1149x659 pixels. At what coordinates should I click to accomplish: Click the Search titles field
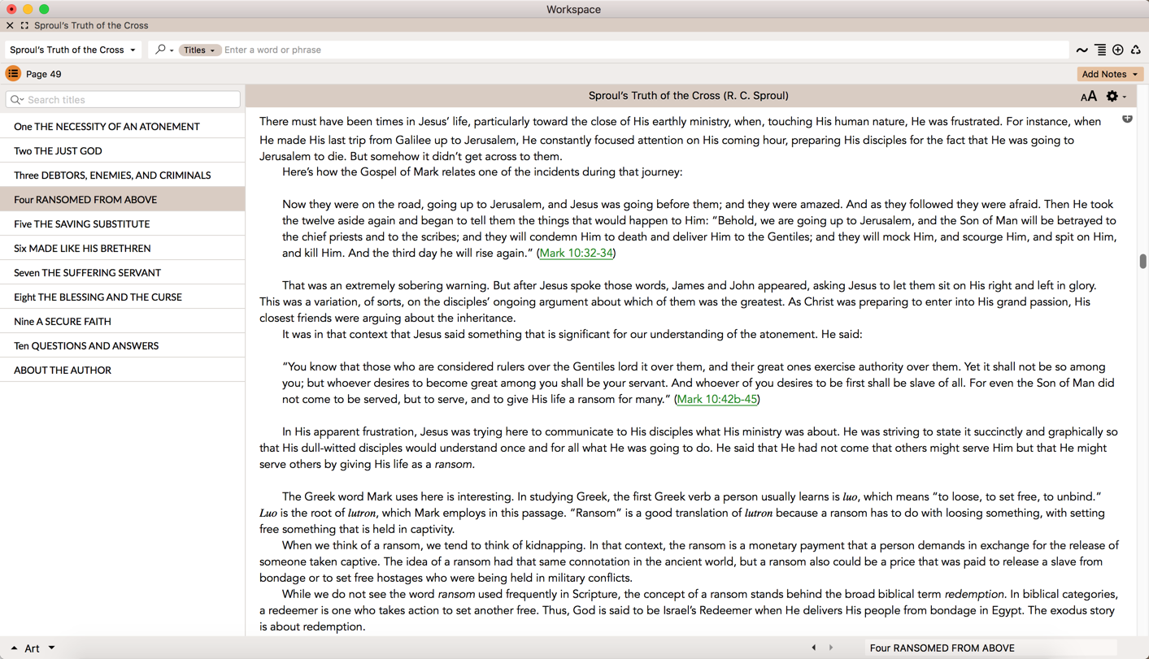[x=123, y=99]
